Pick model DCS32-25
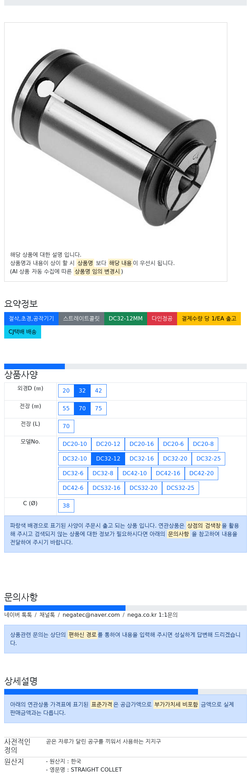The image size is (251, 774). (x=180, y=488)
